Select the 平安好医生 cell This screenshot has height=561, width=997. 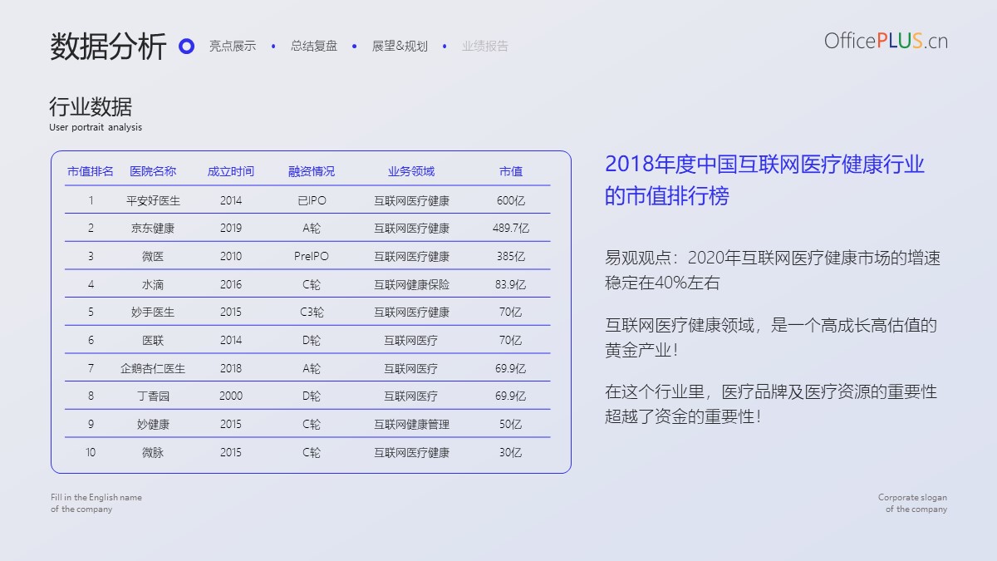click(x=153, y=200)
